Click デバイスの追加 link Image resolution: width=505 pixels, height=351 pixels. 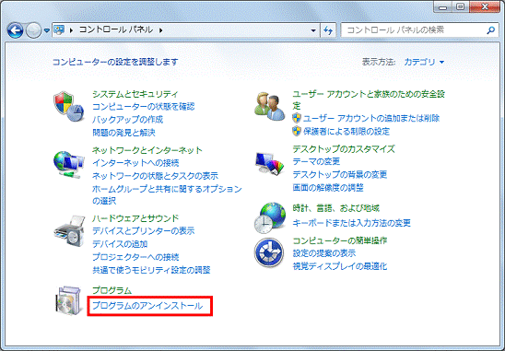pyautogui.click(x=120, y=244)
